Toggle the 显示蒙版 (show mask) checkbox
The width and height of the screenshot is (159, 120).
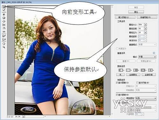point(117,95)
